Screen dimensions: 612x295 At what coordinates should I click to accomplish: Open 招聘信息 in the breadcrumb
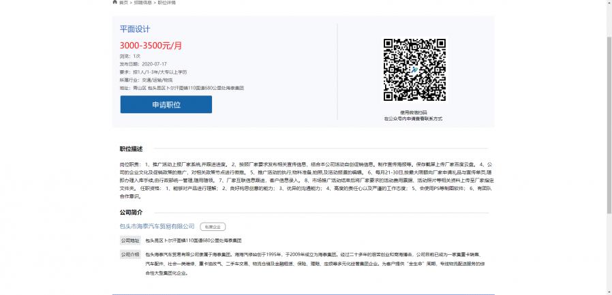[x=142, y=3]
